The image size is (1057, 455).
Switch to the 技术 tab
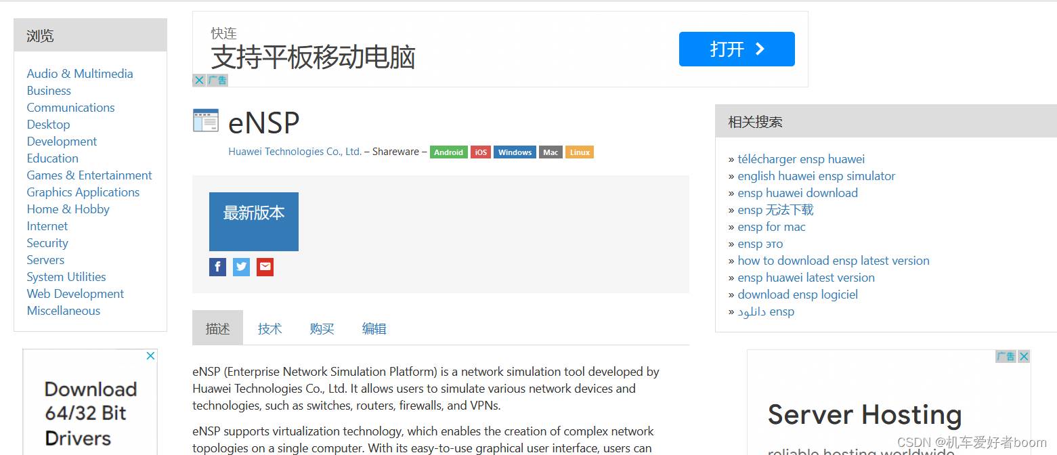pyautogui.click(x=269, y=328)
